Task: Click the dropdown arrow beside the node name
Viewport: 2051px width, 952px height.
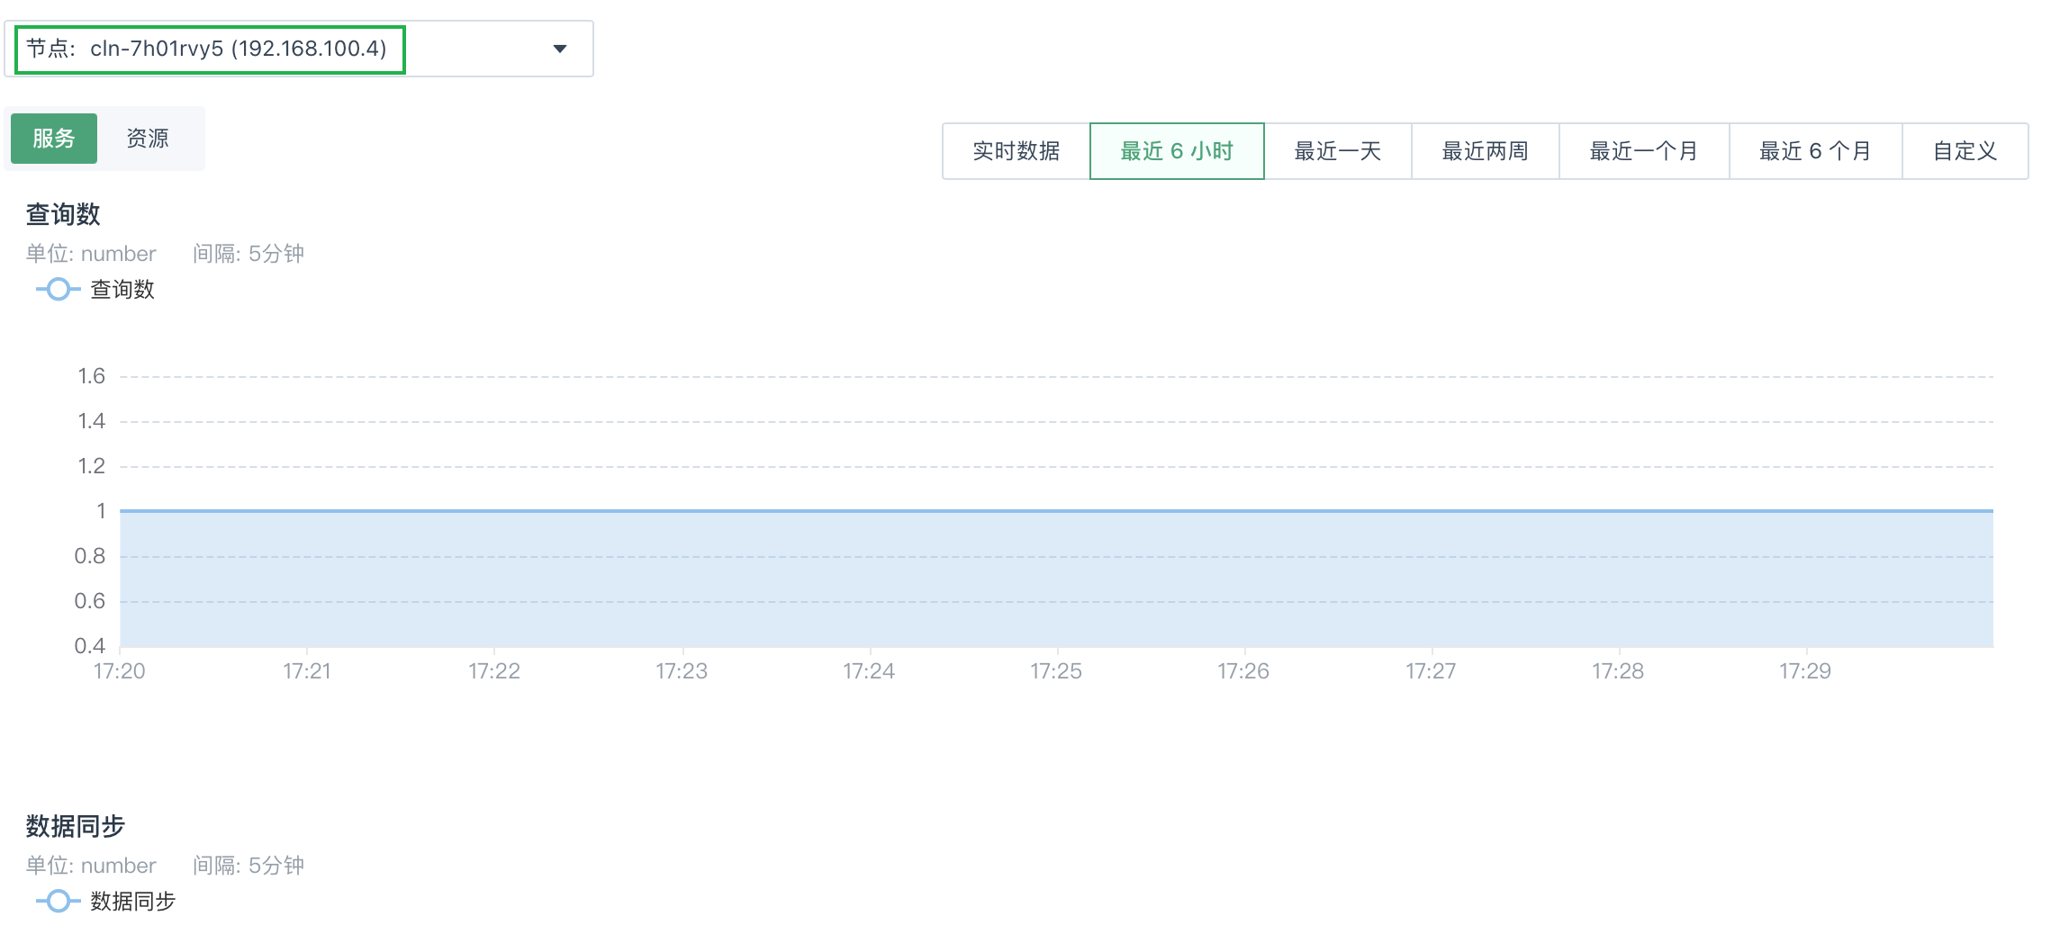Action: (x=559, y=49)
